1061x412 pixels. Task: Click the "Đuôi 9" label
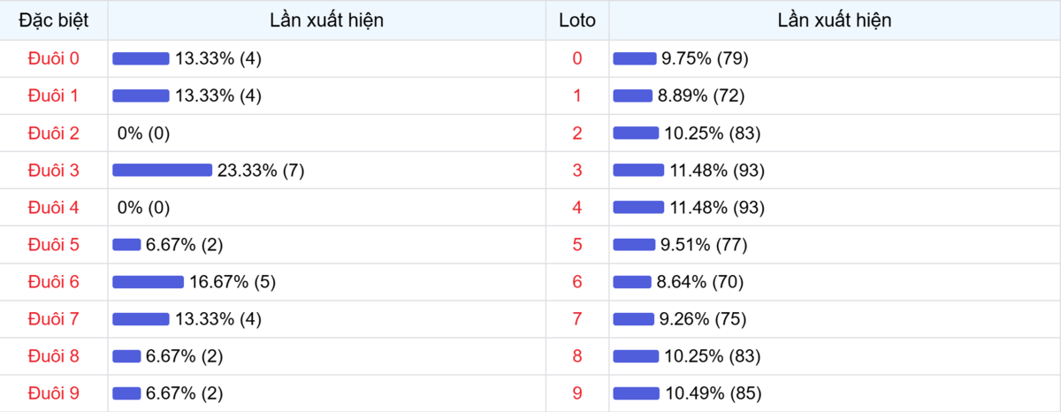click(54, 393)
